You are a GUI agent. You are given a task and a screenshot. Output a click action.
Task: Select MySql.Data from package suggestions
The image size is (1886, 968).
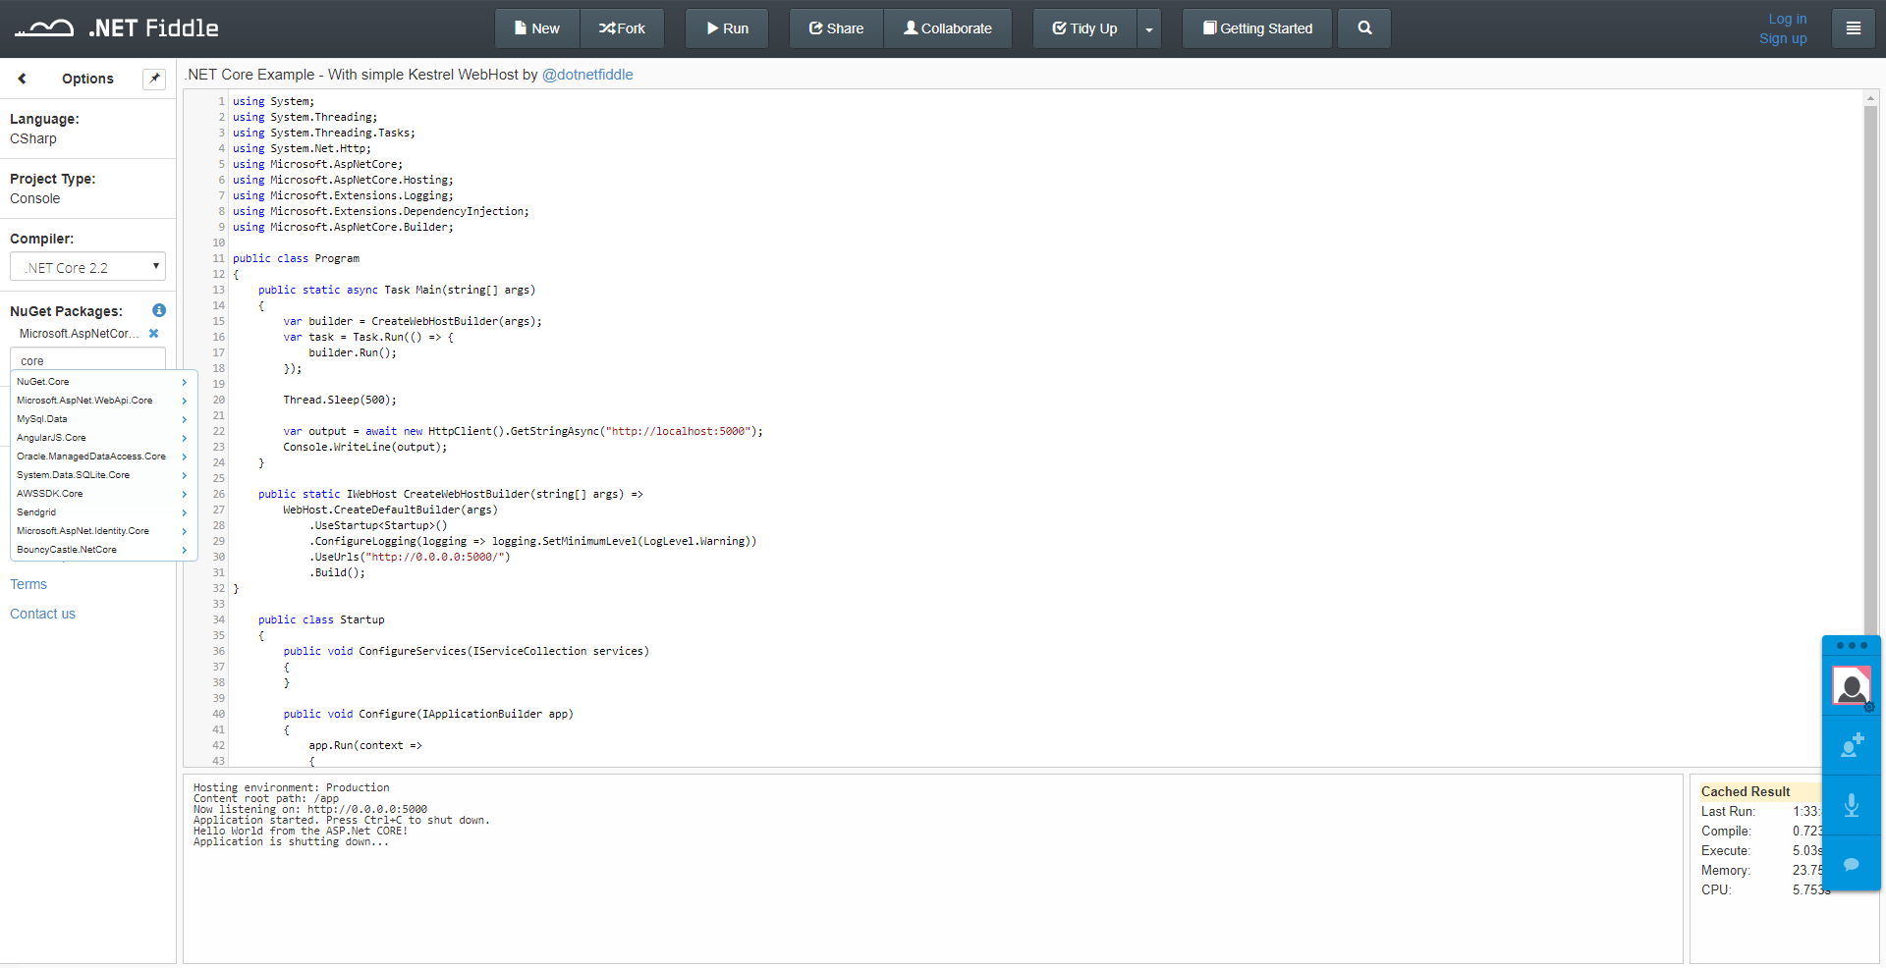point(40,418)
